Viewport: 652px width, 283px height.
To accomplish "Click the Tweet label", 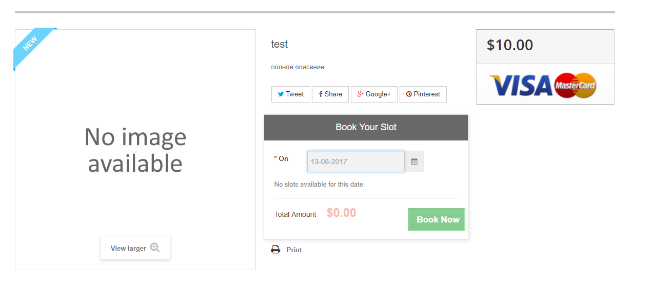I will tap(295, 94).
